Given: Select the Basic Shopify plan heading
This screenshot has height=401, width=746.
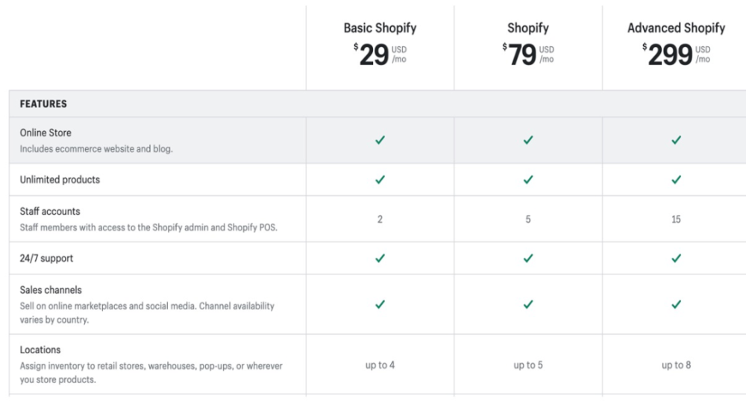Looking at the screenshot, I should (380, 28).
